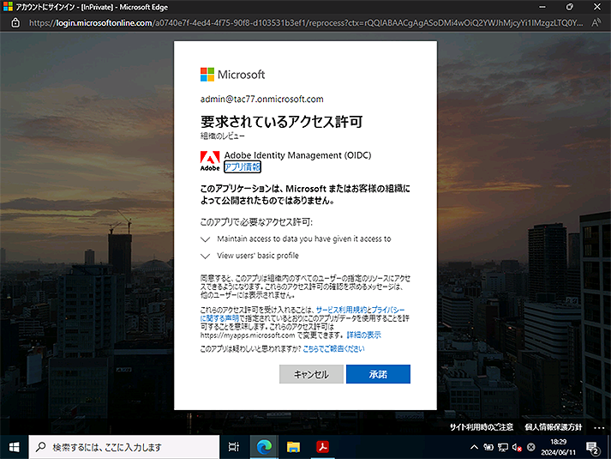611x459 pixels.
Task: Restore down the Edge window
Action: (569, 7)
